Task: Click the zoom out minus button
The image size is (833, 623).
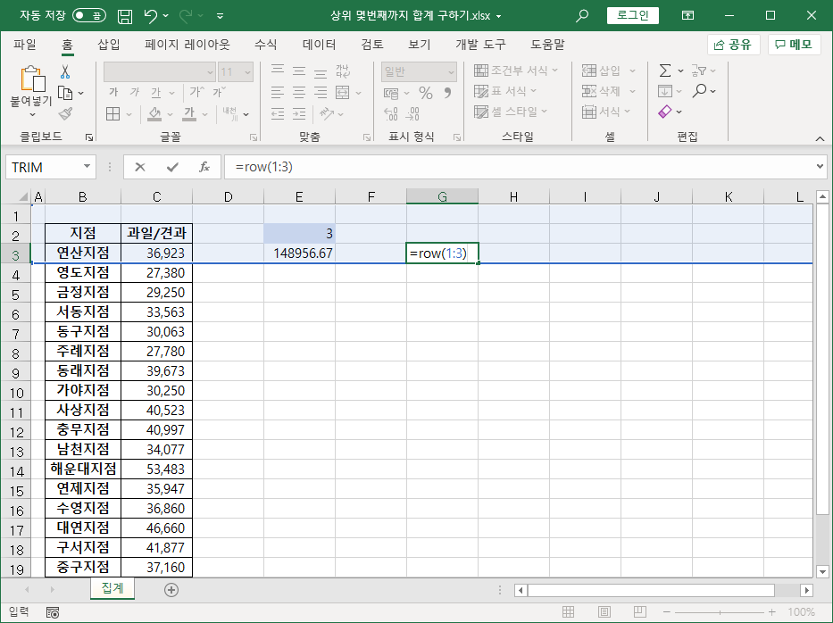Action: pos(667,612)
